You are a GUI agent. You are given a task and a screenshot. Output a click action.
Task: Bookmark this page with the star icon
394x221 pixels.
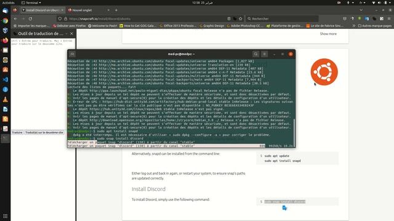point(241,19)
